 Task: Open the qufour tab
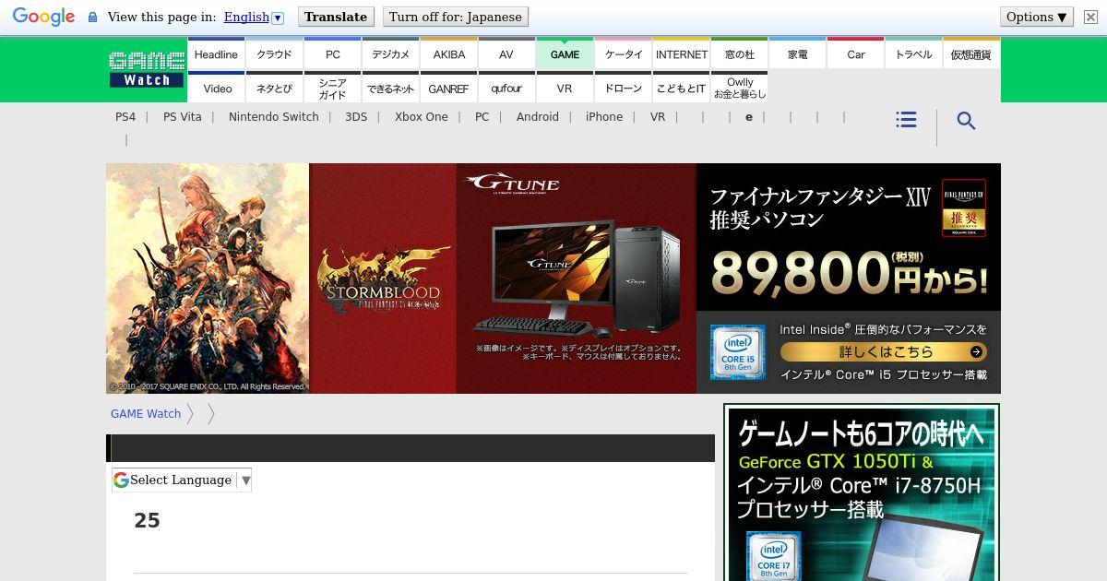(506, 88)
